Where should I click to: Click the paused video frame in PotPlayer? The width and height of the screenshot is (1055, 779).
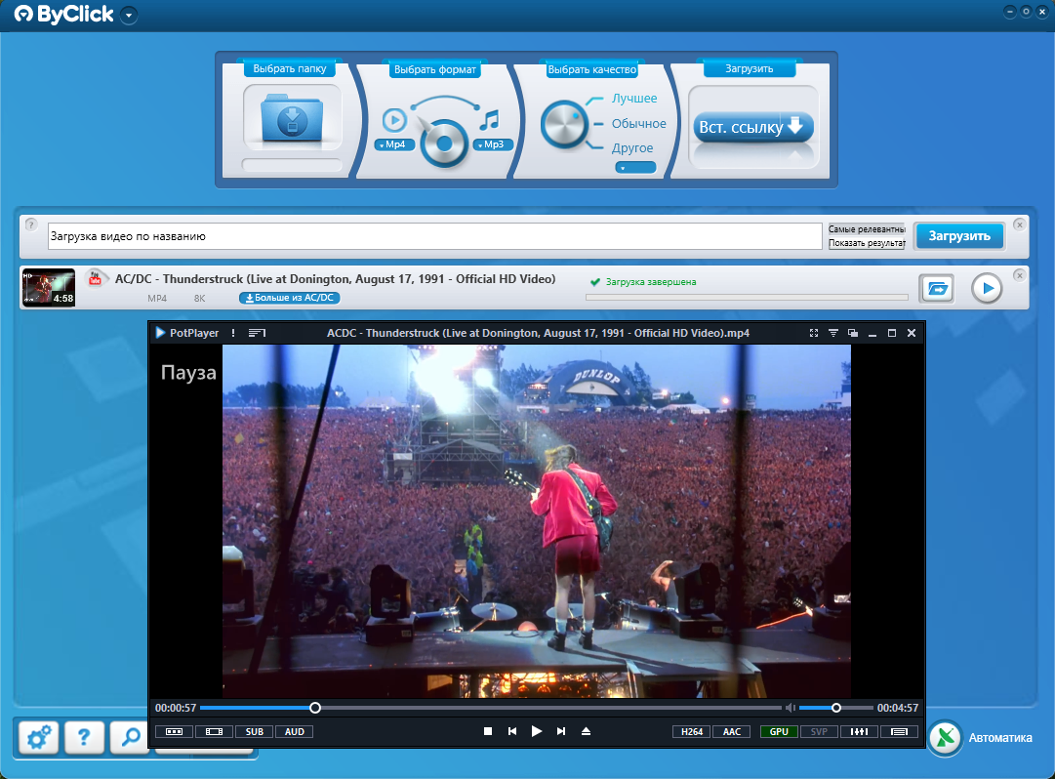point(536,521)
